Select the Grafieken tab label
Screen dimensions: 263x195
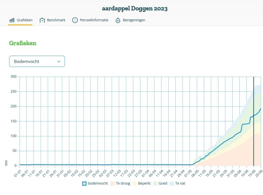[x=25, y=20]
